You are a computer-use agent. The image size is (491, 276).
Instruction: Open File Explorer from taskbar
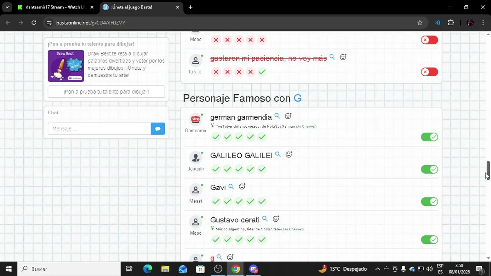point(165,269)
